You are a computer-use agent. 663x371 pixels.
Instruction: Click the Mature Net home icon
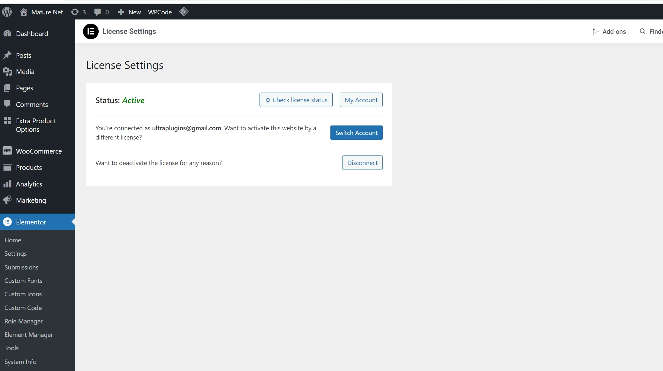pyautogui.click(x=24, y=12)
